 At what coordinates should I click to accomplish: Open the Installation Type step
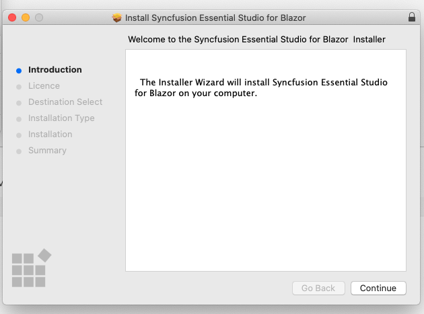pos(61,118)
